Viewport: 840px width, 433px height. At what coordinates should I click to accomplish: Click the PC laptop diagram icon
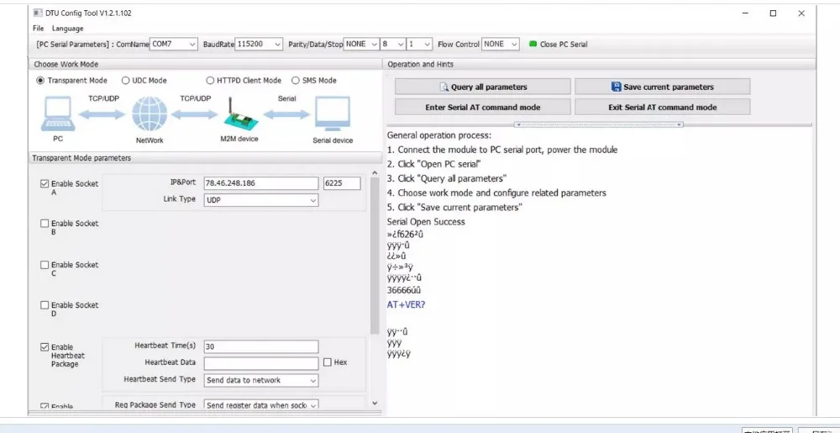[58, 114]
